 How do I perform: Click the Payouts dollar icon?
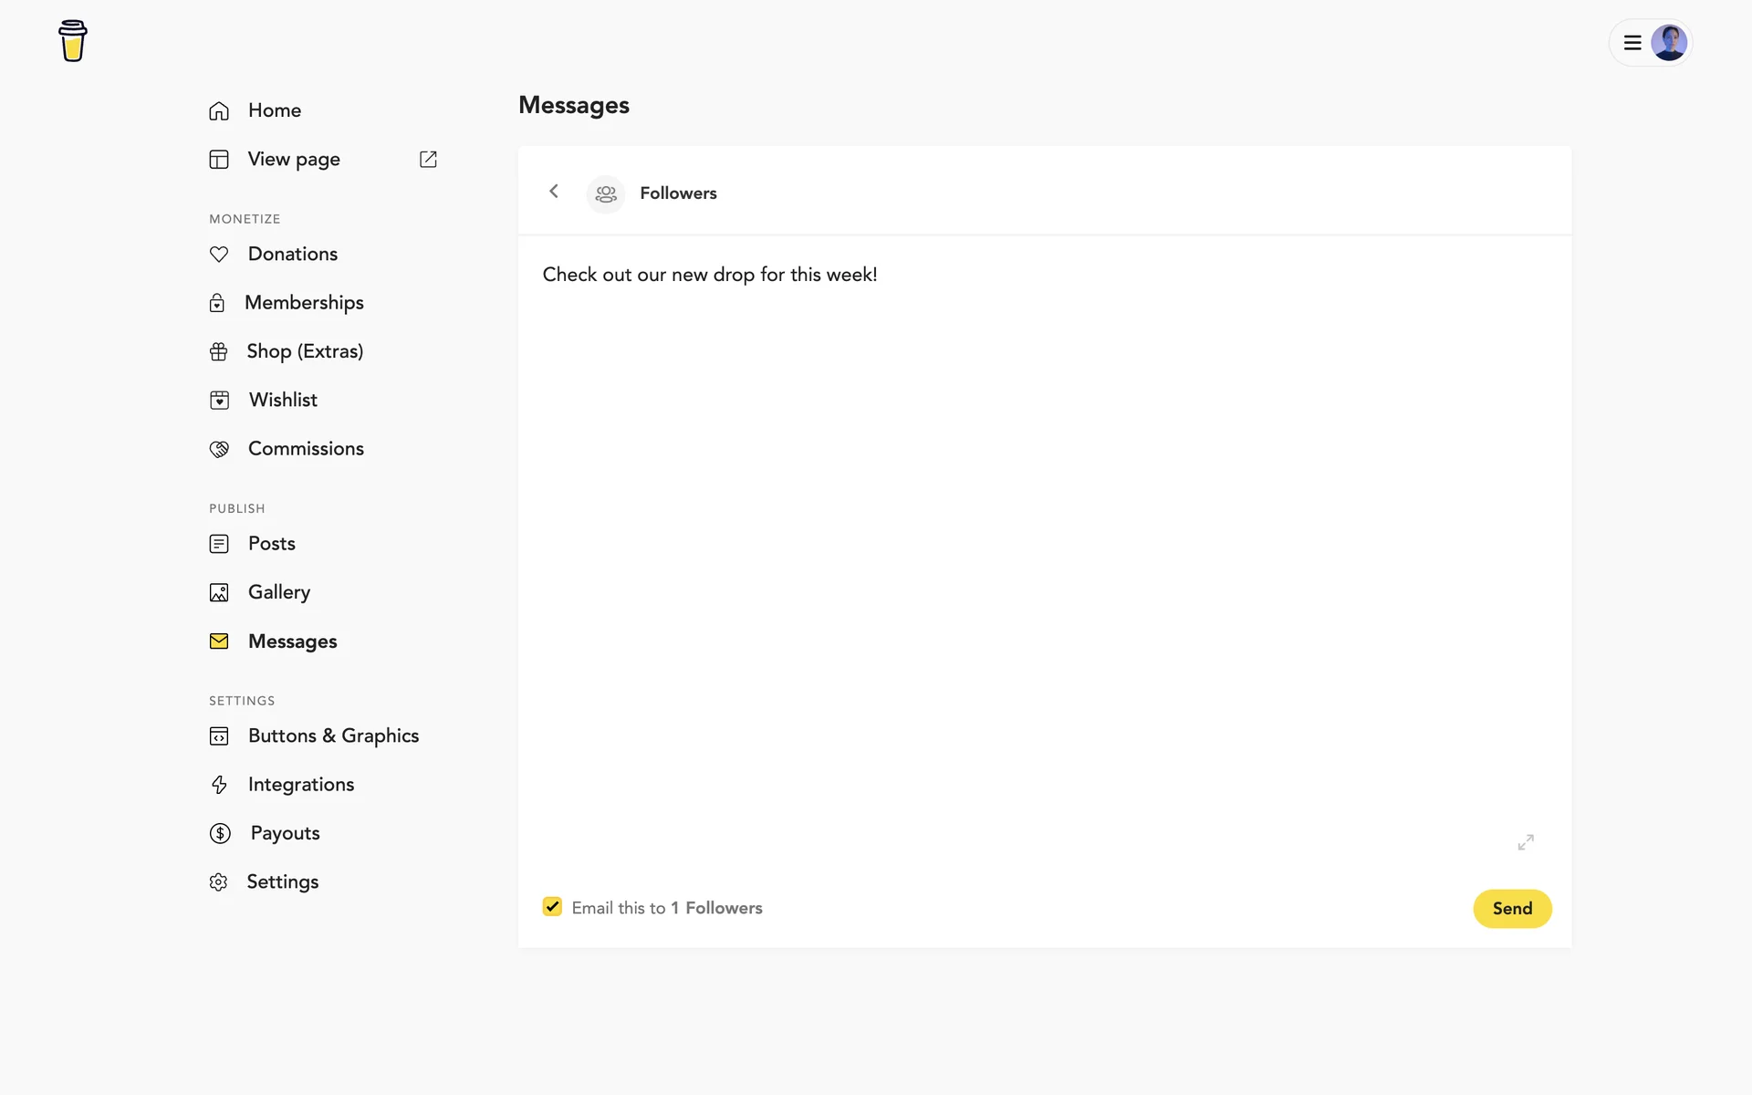pyautogui.click(x=220, y=833)
